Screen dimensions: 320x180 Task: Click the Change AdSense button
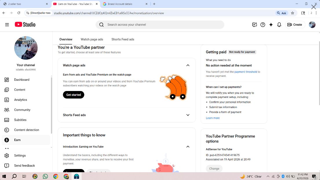214,169
